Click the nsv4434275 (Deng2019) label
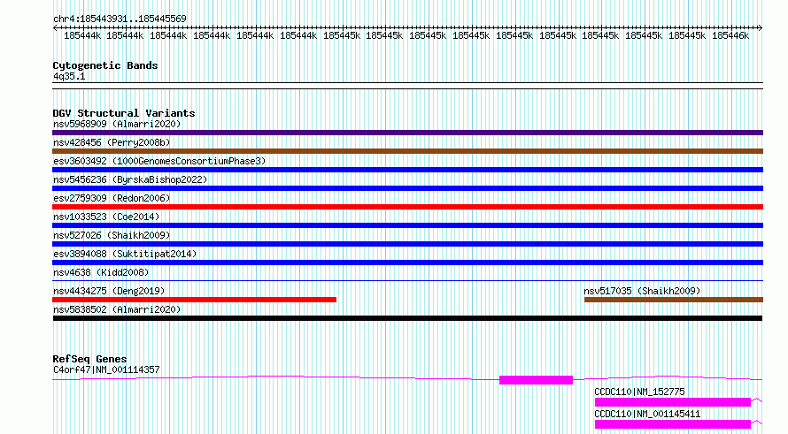The image size is (788, 434). pos(109,291)
